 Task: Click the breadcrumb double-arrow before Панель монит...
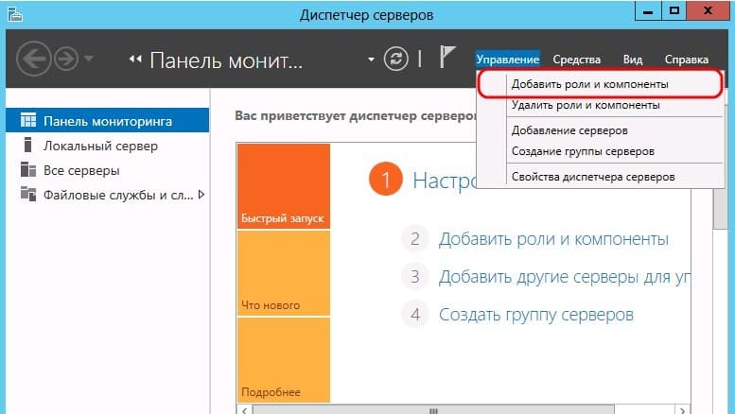tap(135, 59)
